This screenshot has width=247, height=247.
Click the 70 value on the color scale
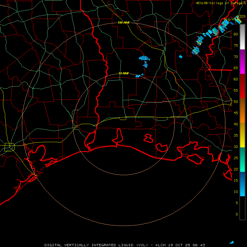(x=236, y=57)
